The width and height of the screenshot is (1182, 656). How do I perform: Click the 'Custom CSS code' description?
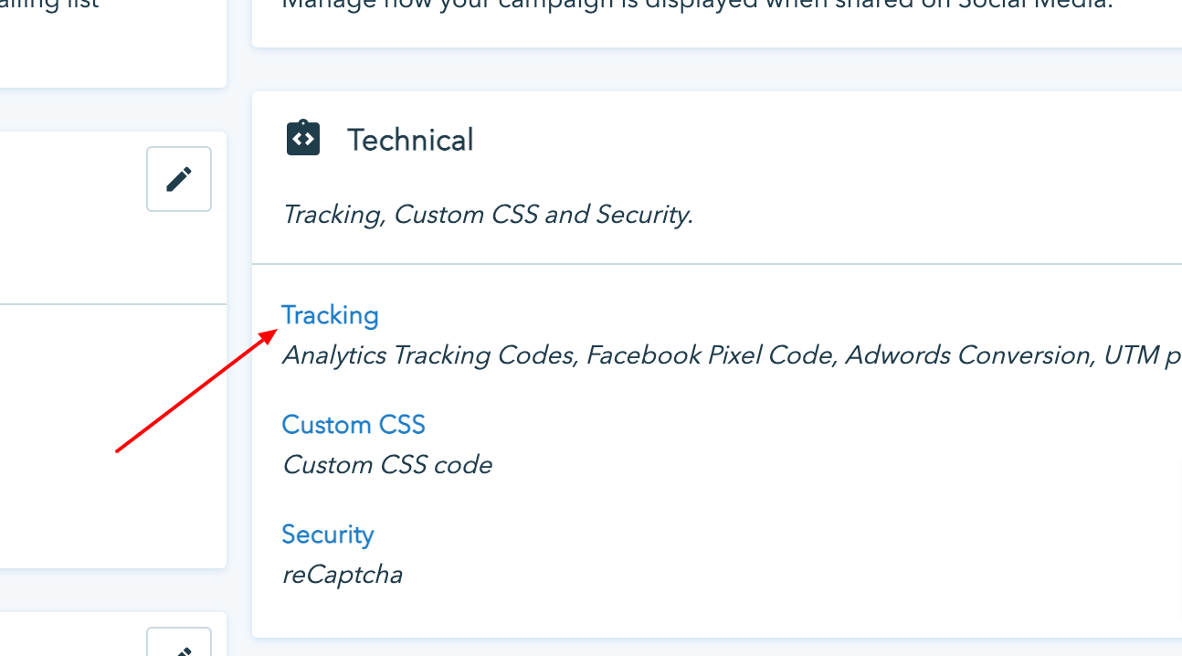tap(387, 465)
